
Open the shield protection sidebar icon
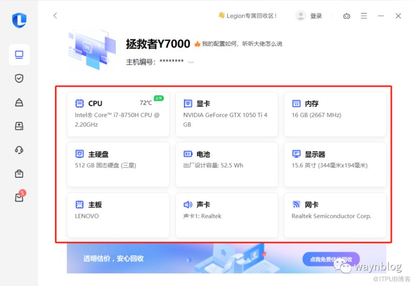(19, 78)
